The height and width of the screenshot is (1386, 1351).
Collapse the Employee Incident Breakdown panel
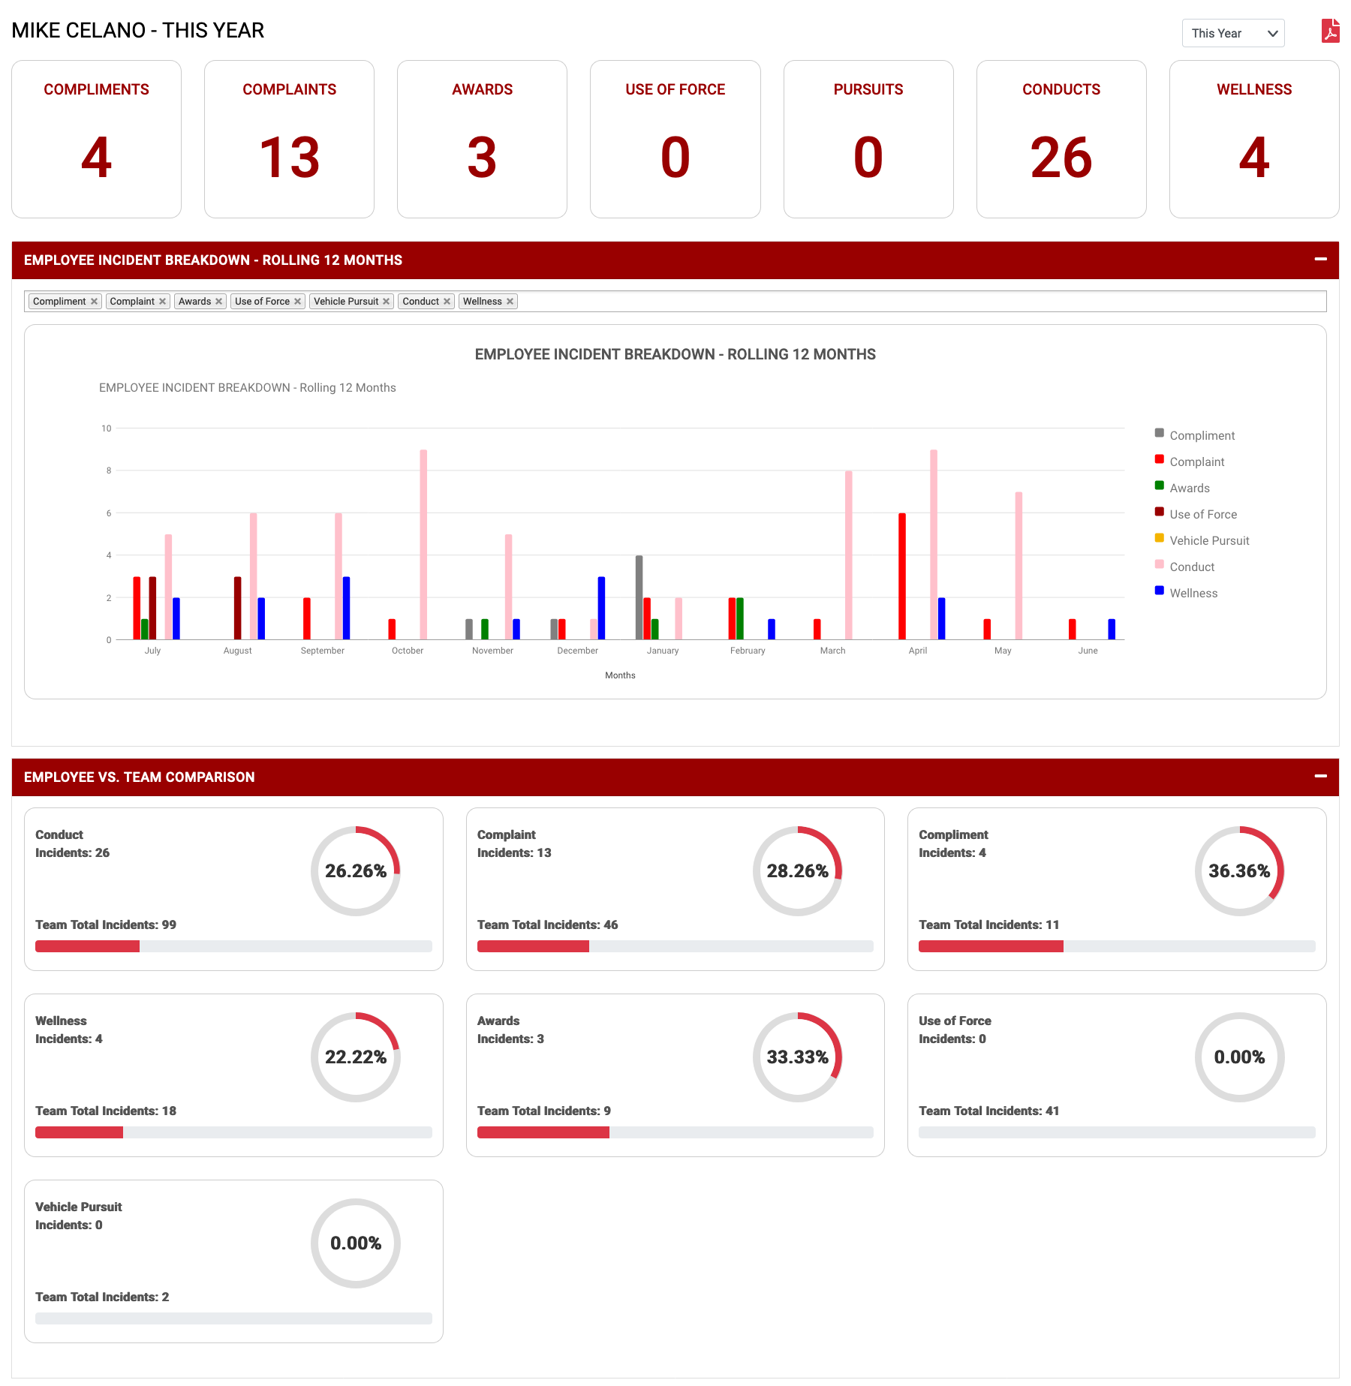tap(1320, 260)
